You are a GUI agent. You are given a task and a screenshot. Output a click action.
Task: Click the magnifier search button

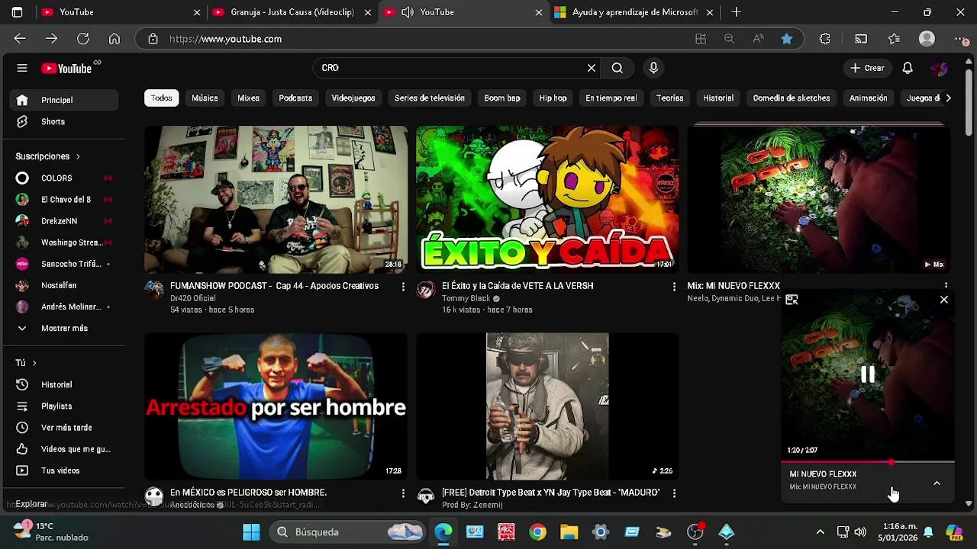pos(617,68)
